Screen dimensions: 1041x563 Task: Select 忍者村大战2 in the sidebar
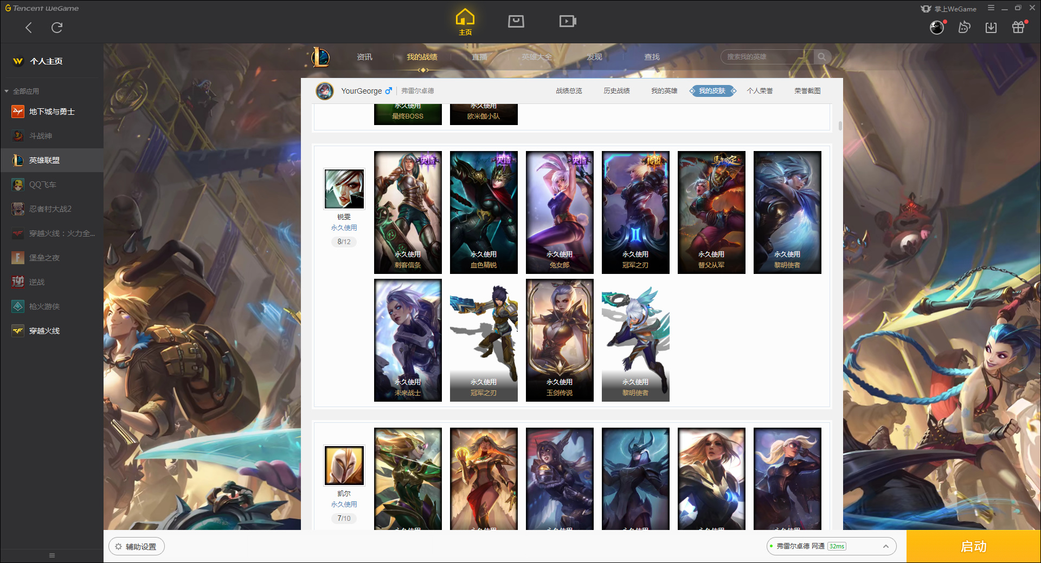(52, 209)
